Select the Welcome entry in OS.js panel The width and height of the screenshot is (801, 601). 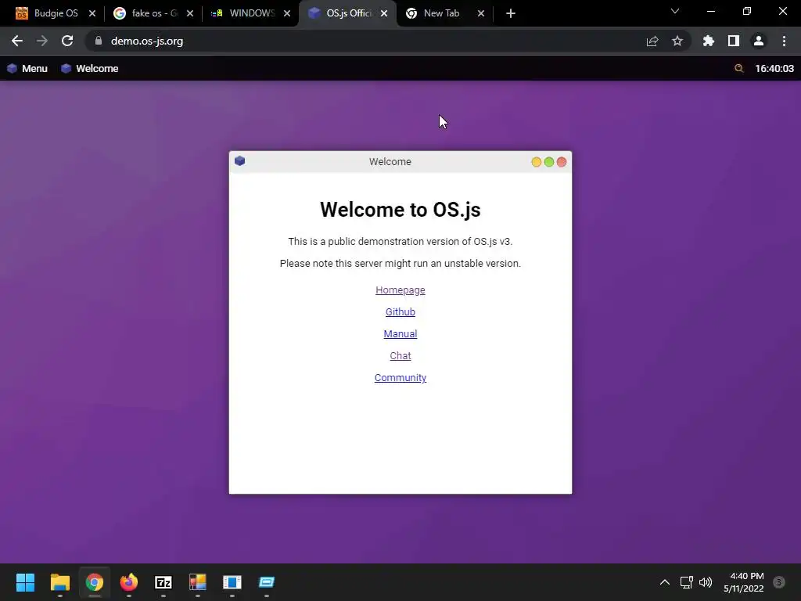[x=89, y=69]
